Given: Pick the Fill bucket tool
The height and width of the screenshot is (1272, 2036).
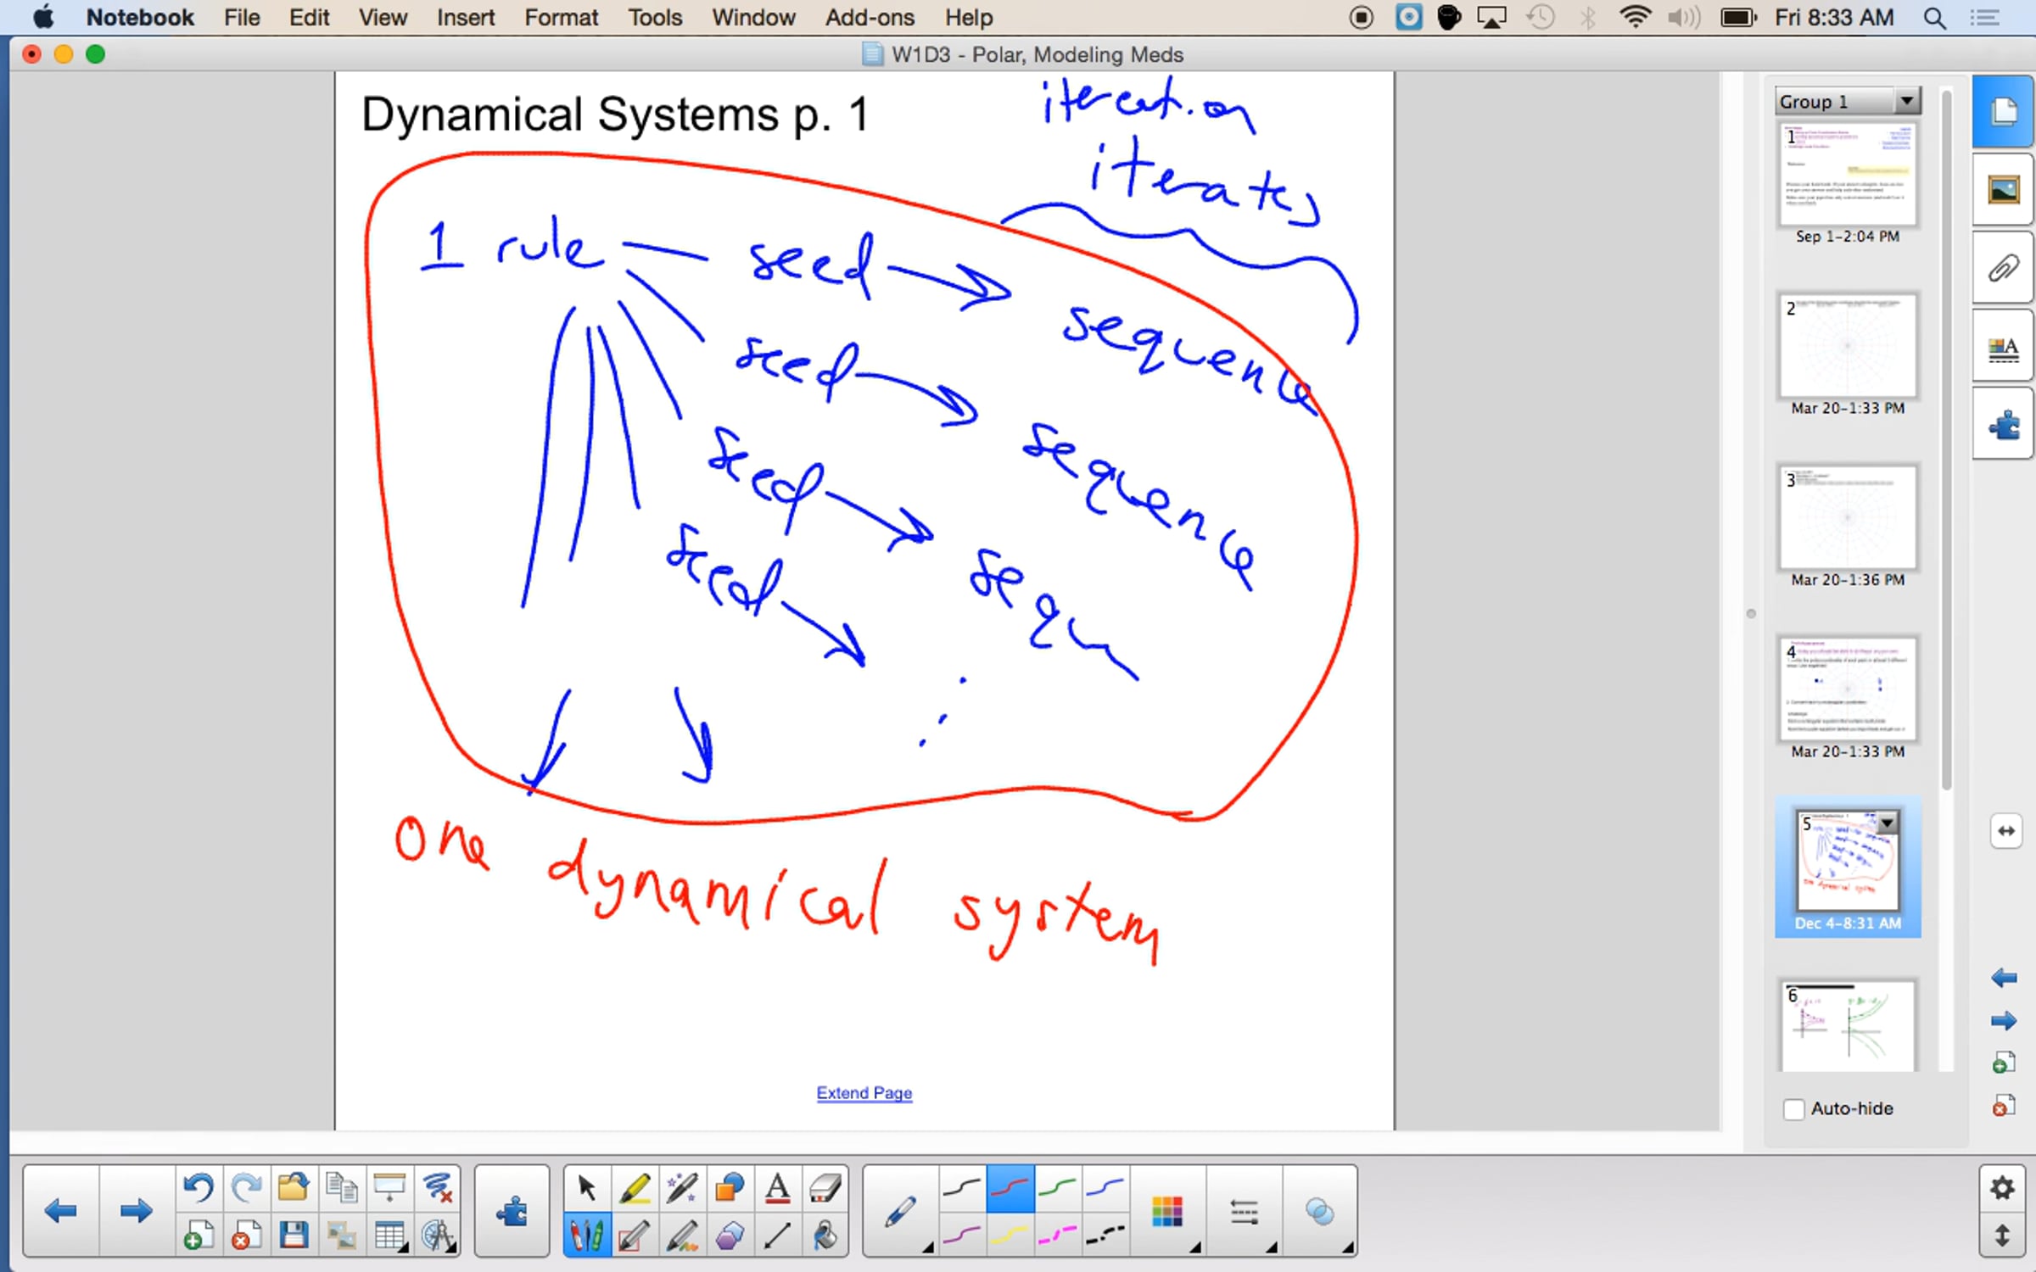Looking at the screenshot, I should (825, 1236).
